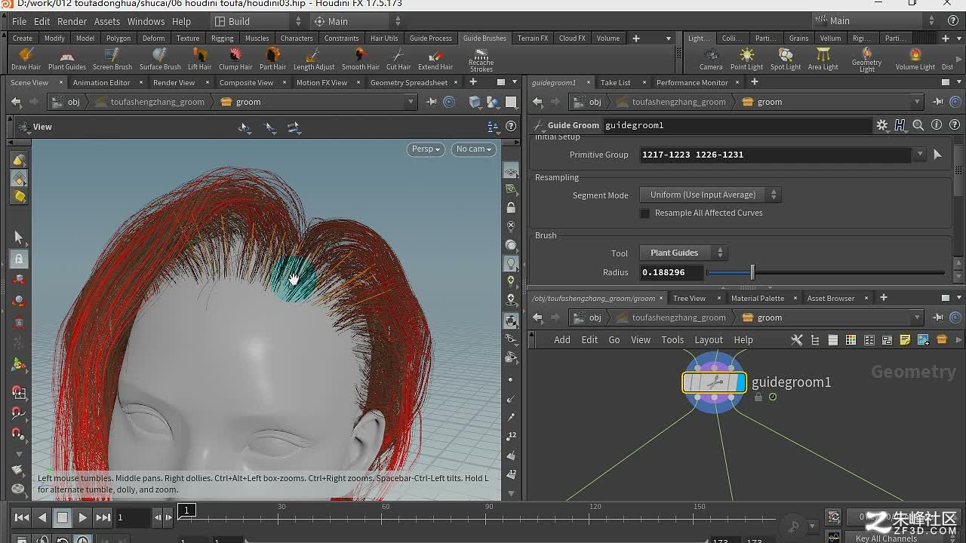Stop playback button

63,517
